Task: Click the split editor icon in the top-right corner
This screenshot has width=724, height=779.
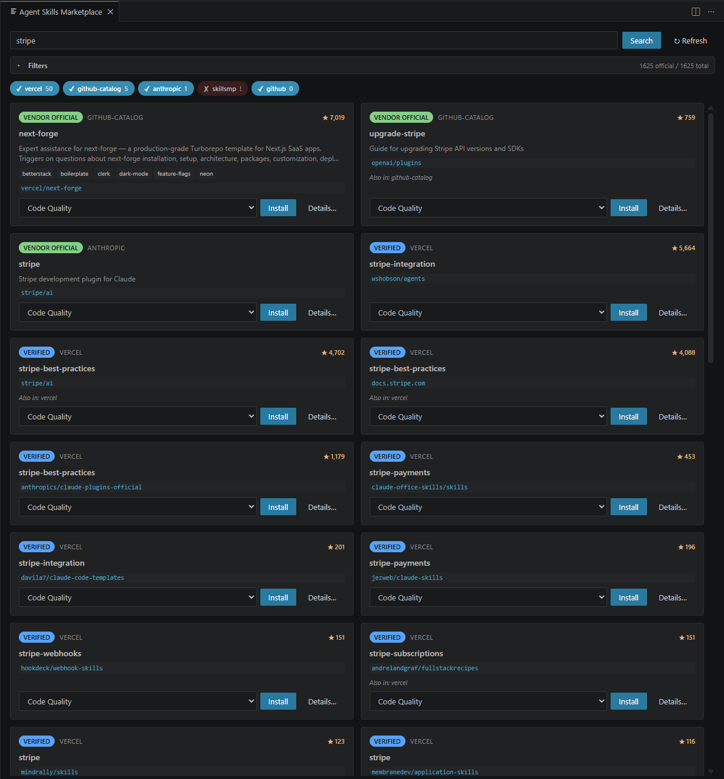Action: tap(696, 11)
